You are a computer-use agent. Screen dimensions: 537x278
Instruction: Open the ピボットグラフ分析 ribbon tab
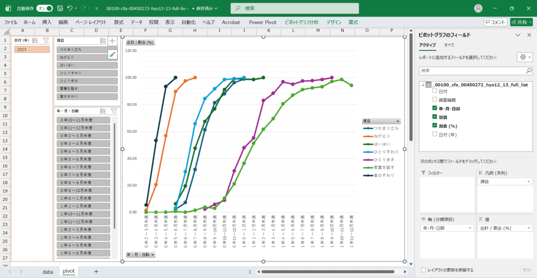[x=302, y=22]
